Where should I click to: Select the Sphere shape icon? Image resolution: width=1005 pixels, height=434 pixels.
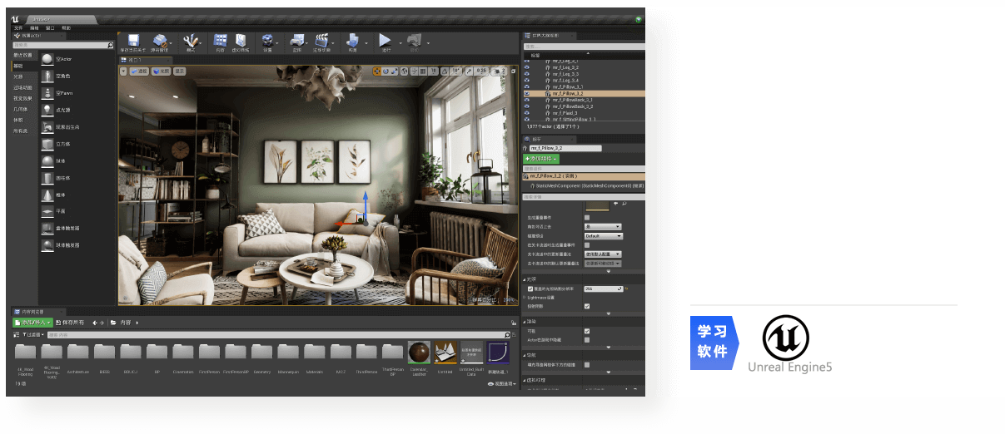pos(47,160)
